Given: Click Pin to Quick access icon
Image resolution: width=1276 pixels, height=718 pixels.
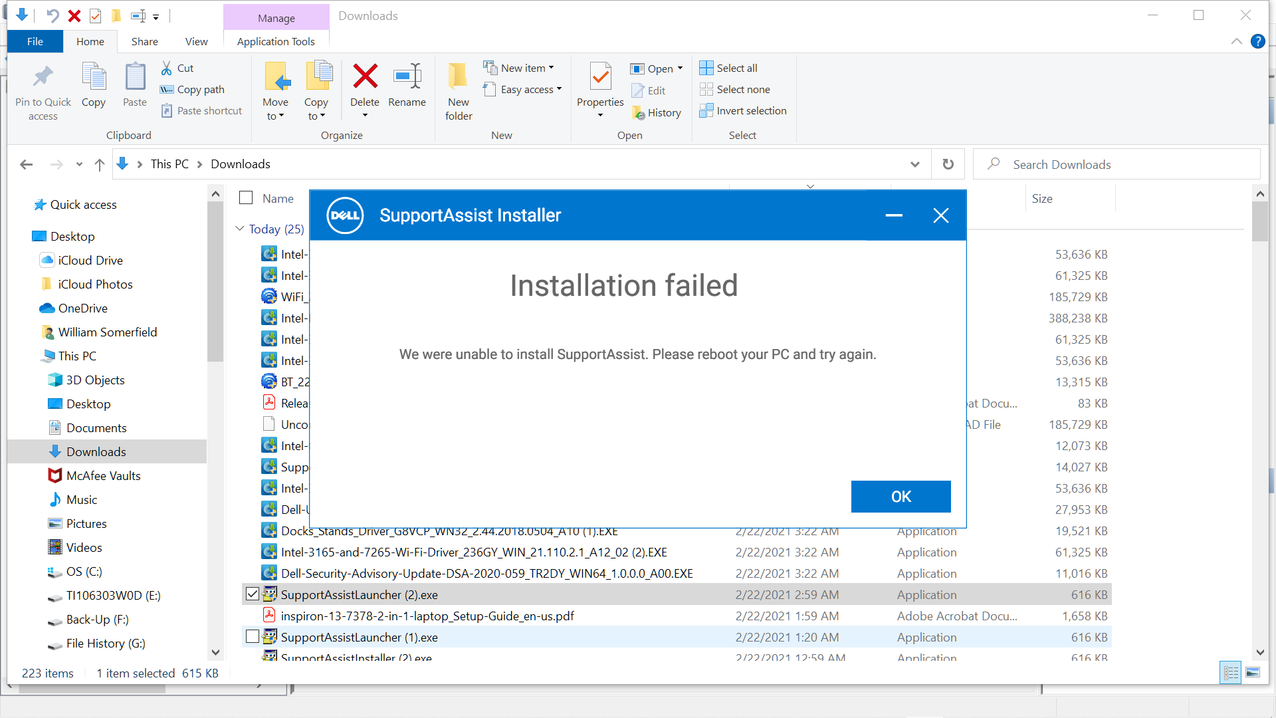Looking at the screenshot, I should [43, 77].
